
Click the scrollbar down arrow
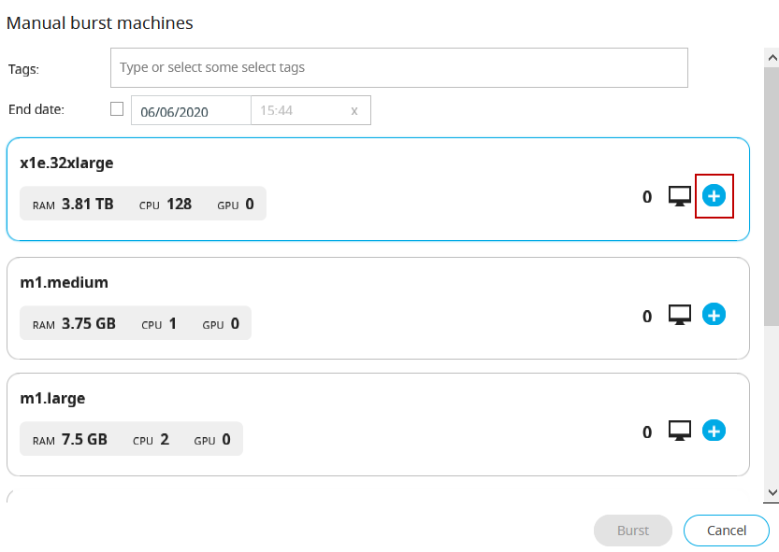click(772, 492)
